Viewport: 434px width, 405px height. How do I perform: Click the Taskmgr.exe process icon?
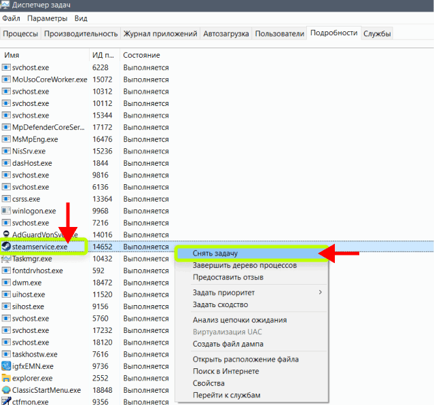6,258
